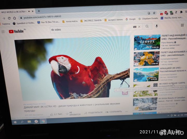The height and width of the screenshot is (139, 187).
Task: Like the video with thumbs up
Action: 52,114
